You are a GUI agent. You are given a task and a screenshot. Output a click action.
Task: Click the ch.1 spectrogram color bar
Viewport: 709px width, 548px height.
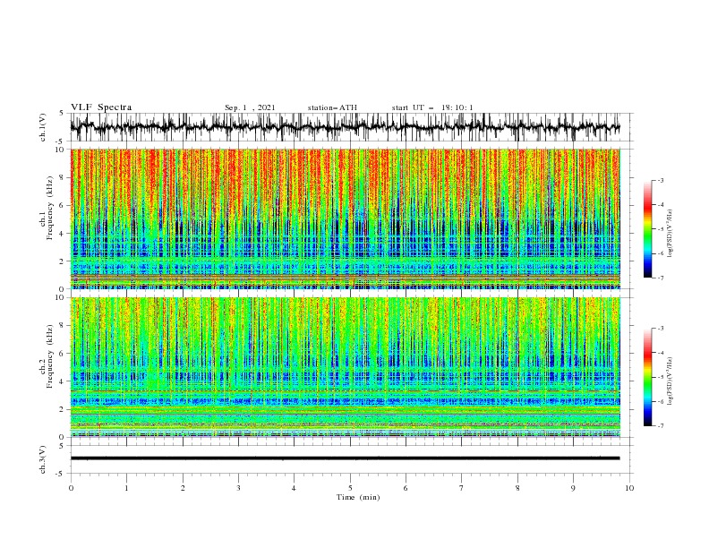click(x=647, y=229)
